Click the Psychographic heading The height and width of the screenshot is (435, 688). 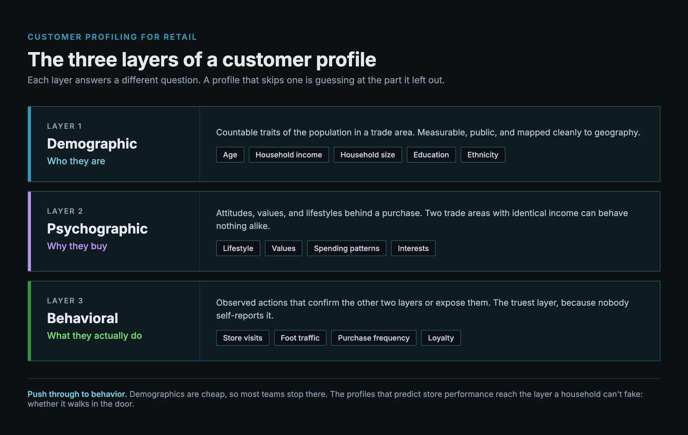pyautogui.click(x=97, y=229)
